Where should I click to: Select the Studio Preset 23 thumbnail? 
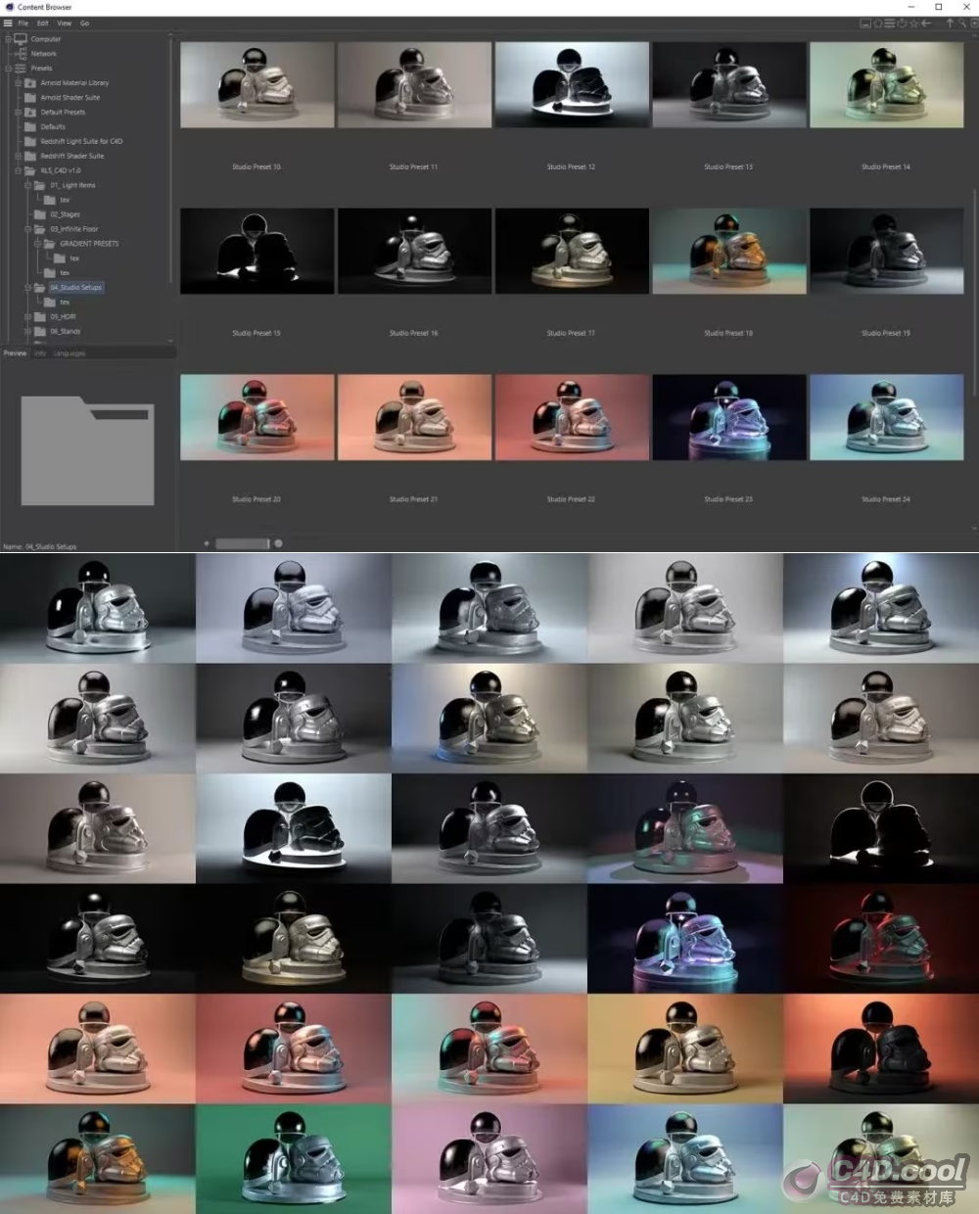coord(729,417)
